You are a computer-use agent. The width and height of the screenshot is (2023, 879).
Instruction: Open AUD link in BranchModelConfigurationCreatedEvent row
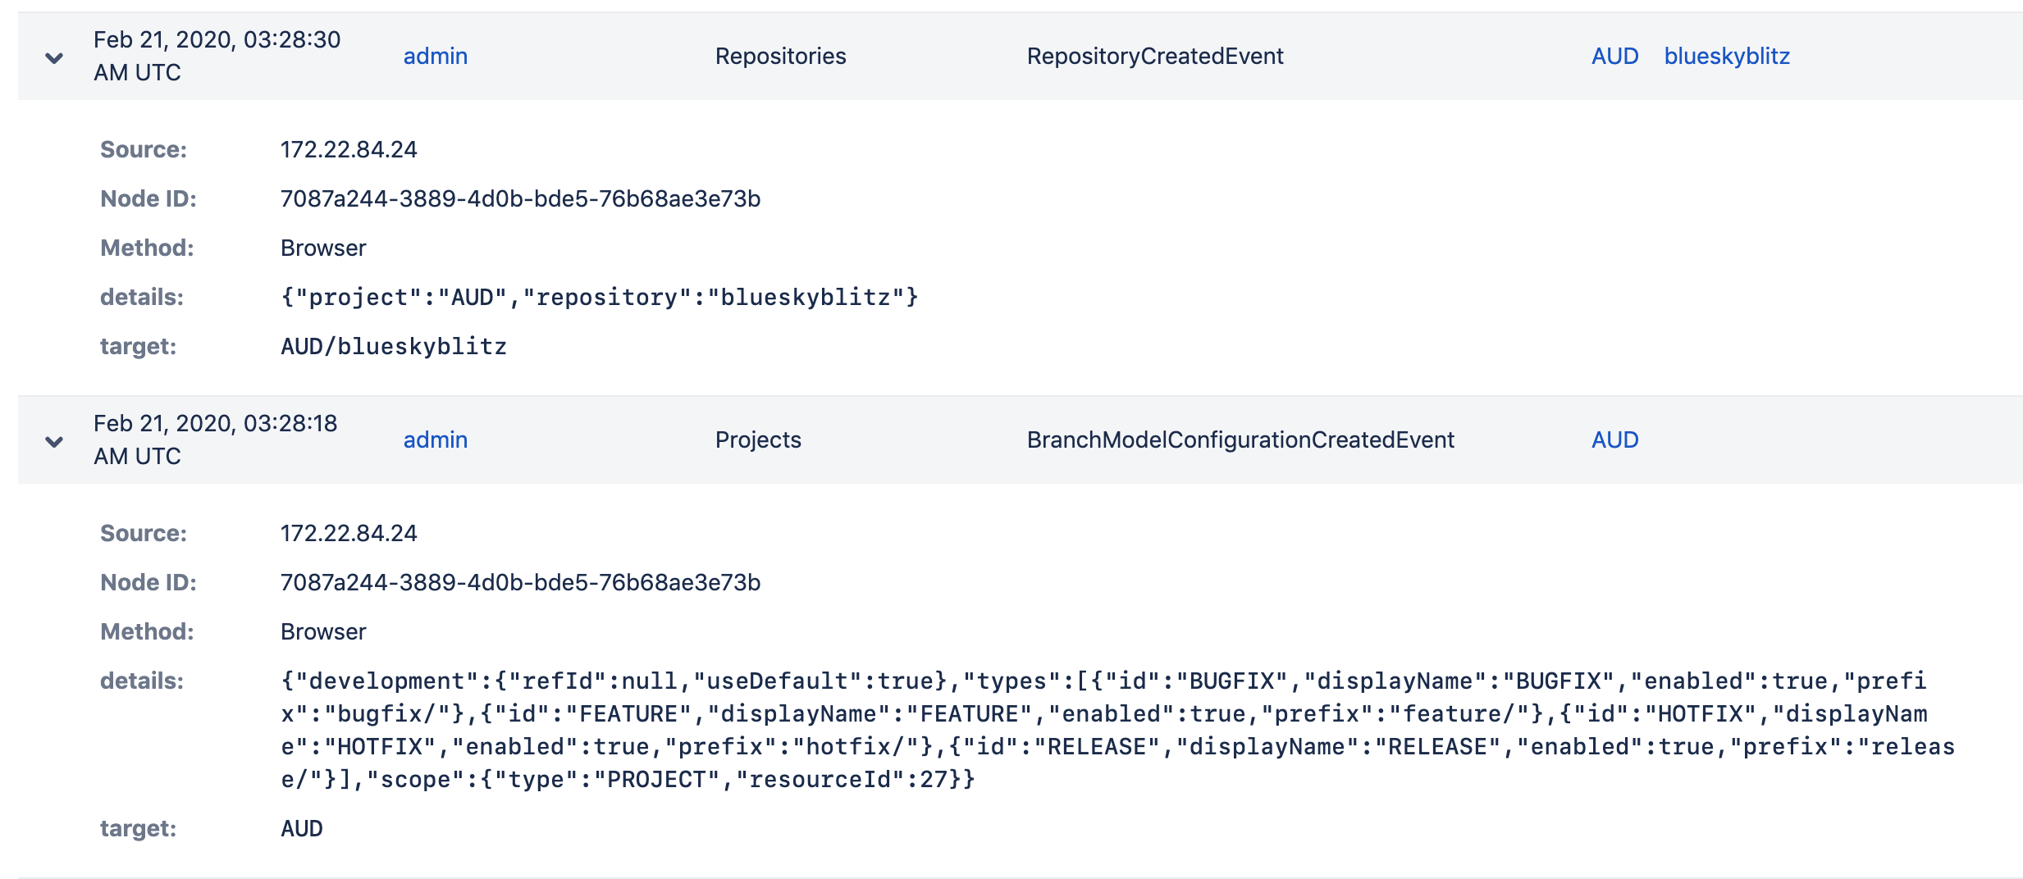[1614, 439]
